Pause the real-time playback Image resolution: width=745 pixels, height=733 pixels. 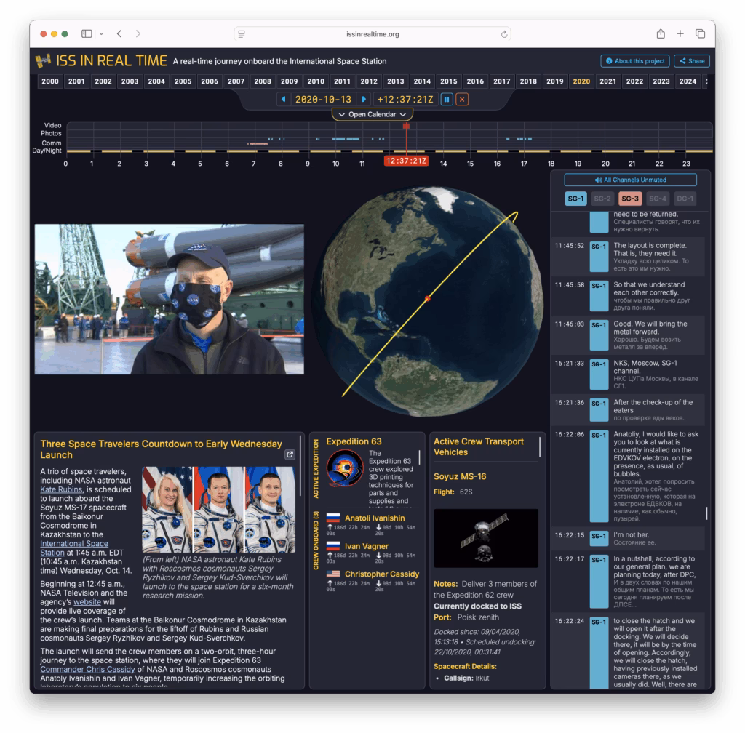447,99
